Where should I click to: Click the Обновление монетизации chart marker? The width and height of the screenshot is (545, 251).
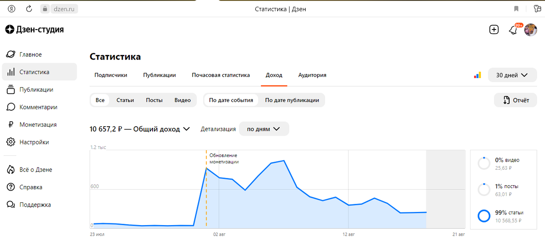tap(224, 158)
